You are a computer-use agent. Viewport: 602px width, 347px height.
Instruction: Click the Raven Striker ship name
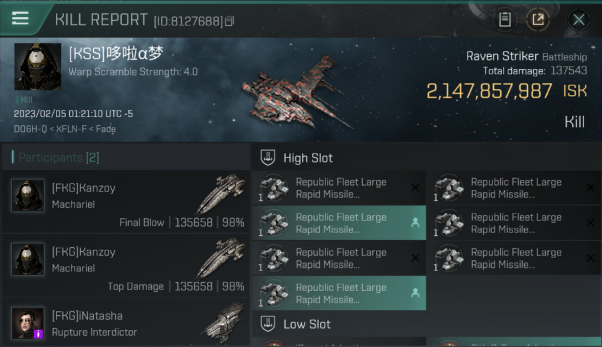tap(502, 56)
